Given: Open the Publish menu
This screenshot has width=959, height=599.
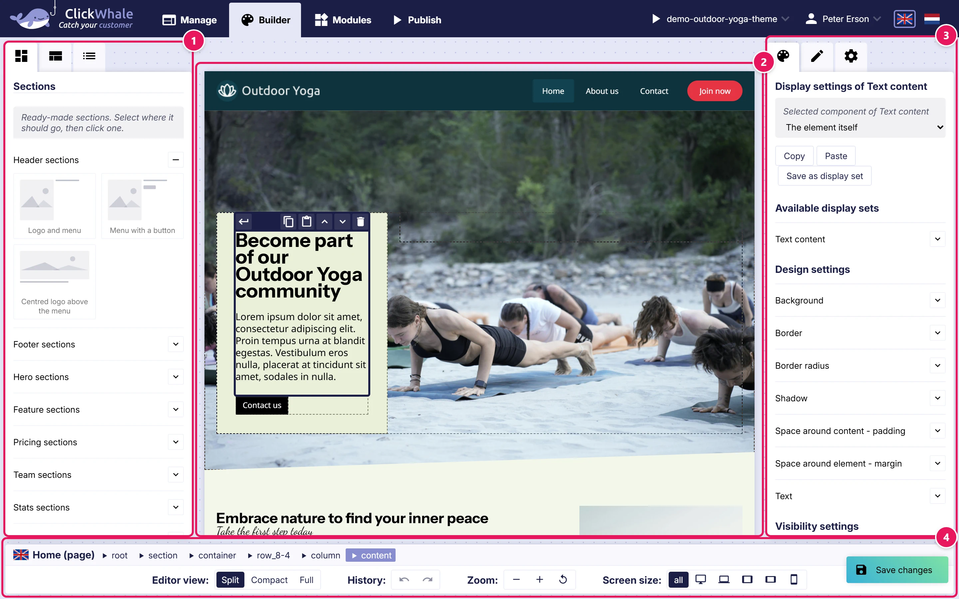Looking at the screenshot, I should coord(417,20).
